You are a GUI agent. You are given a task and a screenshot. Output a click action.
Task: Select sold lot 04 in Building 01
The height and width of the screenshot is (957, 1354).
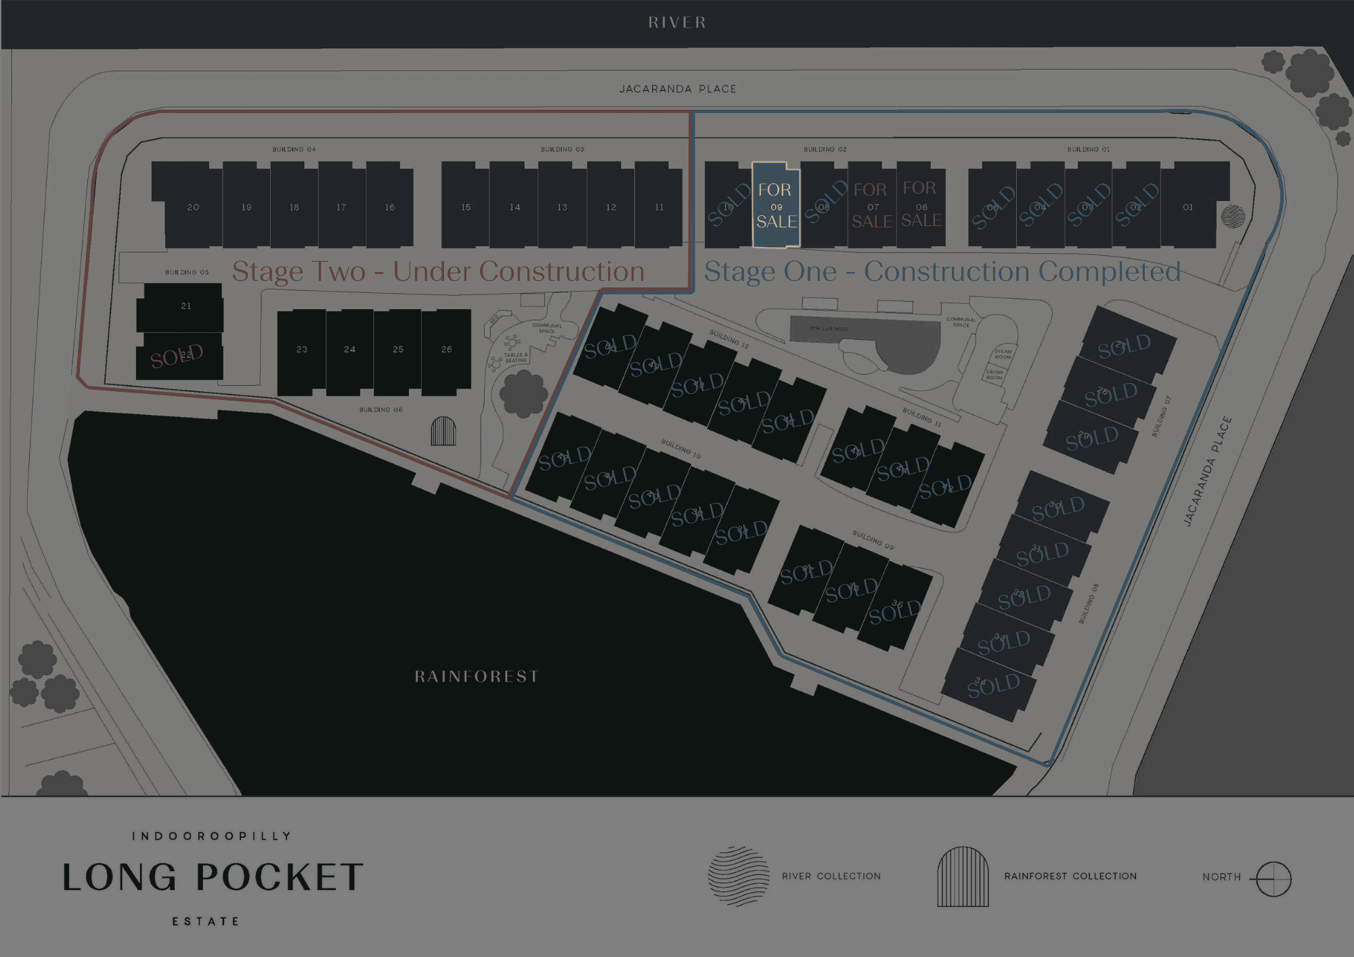coord(1041,205)
